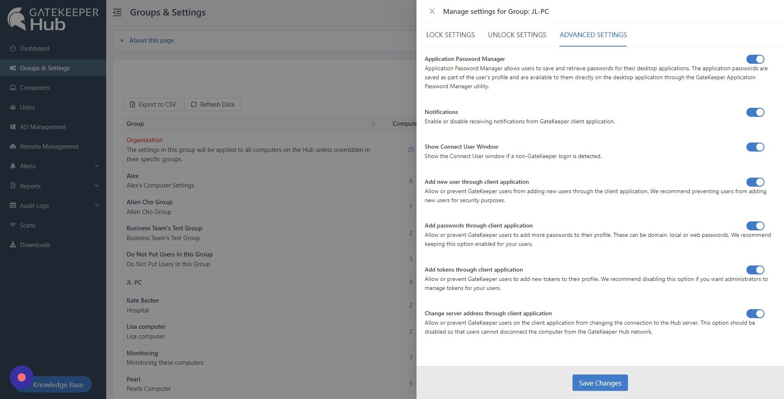Click the GateKeeper Hub logo

53,19
